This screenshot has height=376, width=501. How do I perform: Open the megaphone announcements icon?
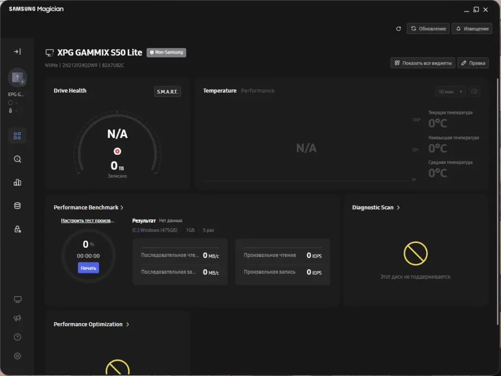(x=17, y=318)
